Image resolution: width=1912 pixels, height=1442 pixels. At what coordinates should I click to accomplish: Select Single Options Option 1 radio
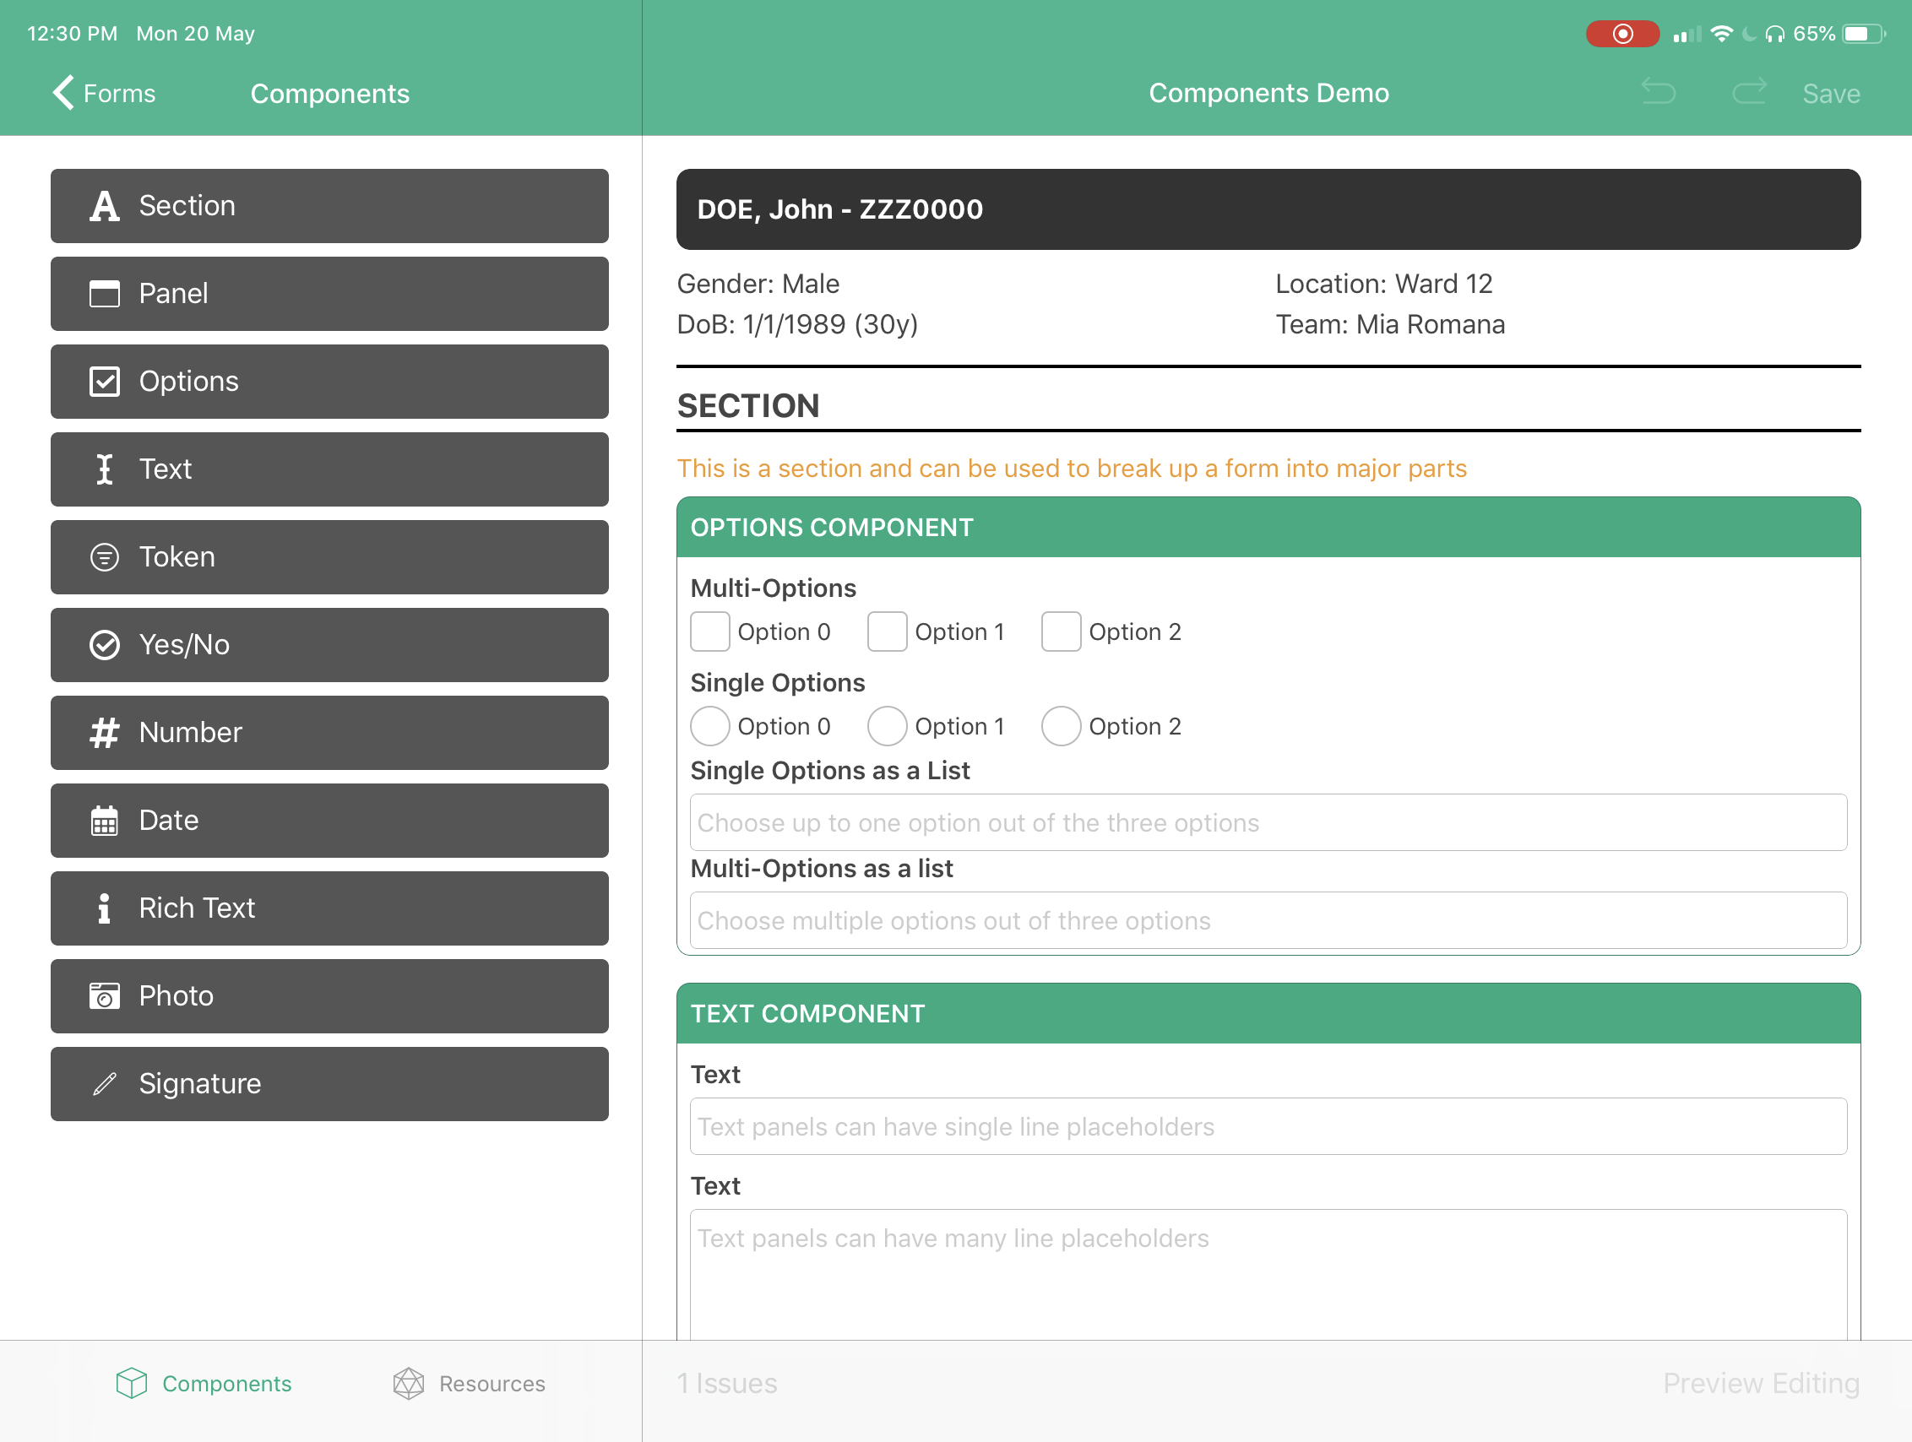[x=887, y=726]
